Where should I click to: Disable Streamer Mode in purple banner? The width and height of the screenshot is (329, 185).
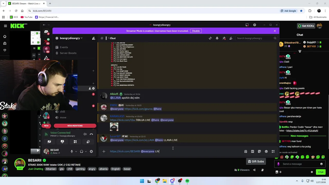click(196, 31)
